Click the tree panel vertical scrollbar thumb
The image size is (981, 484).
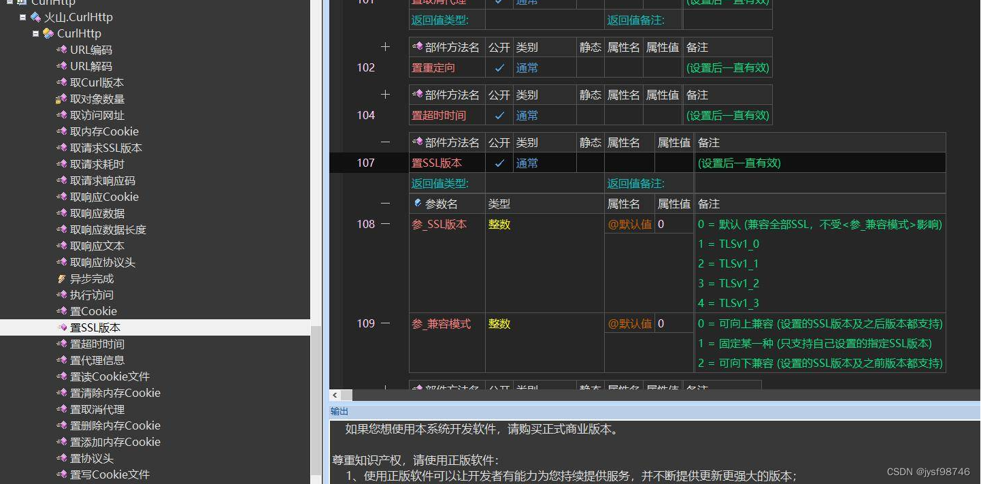coord(316,400)
